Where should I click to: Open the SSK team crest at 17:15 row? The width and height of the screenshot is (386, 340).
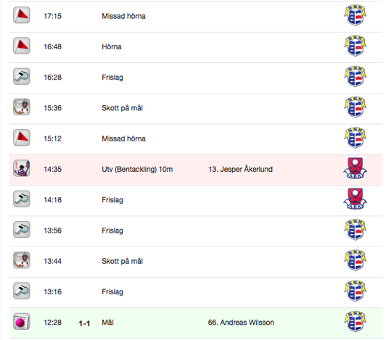355,15
